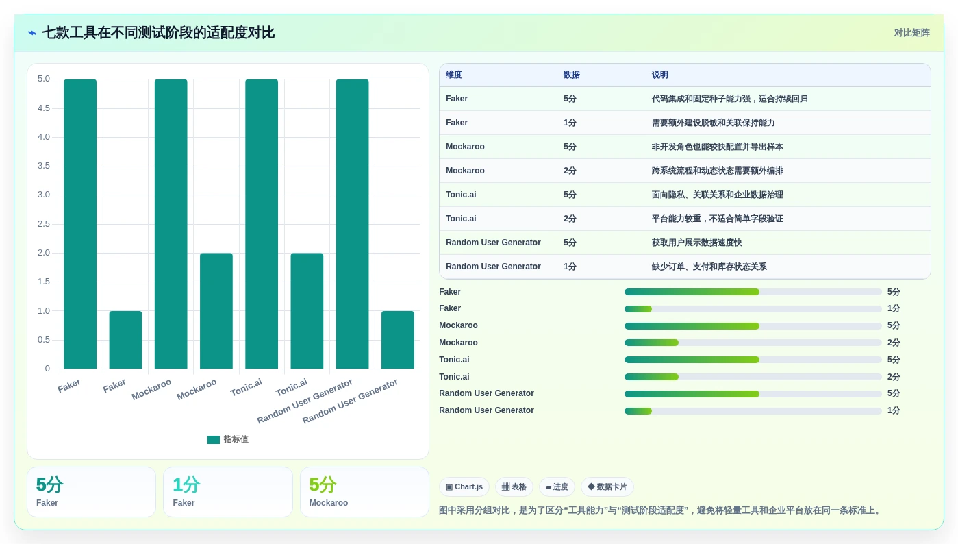Image resolution: width=958 pixels, height=544 pixels.
Task: Click the Tonic.ai 2分 progress bar
Action: 753,377
